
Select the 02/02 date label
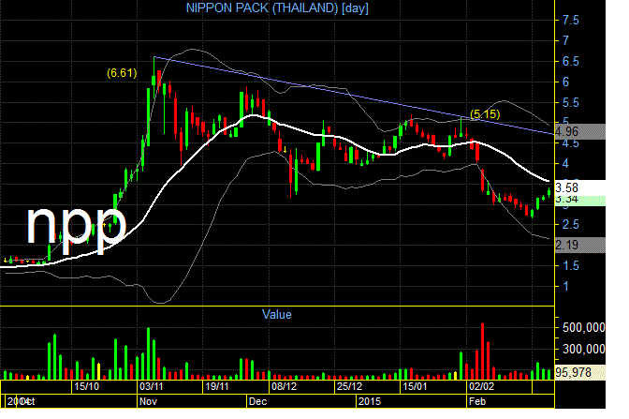(481, 386)
